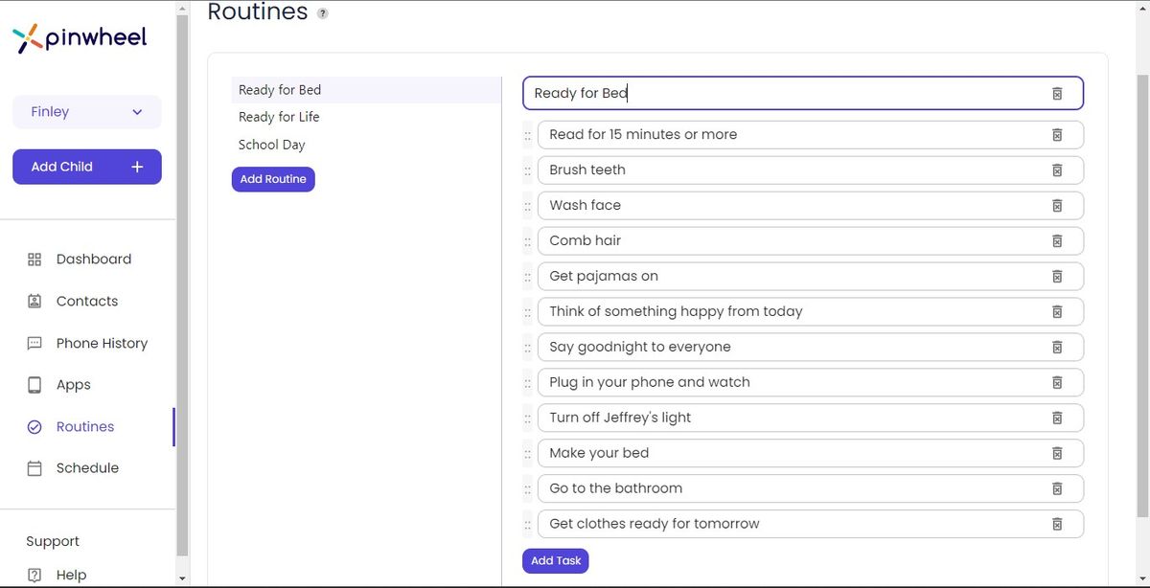Delete 'Get clothes ready for tomorrow' task
The width and height of the screenshot is (1150, 588).
[1057, 524]
